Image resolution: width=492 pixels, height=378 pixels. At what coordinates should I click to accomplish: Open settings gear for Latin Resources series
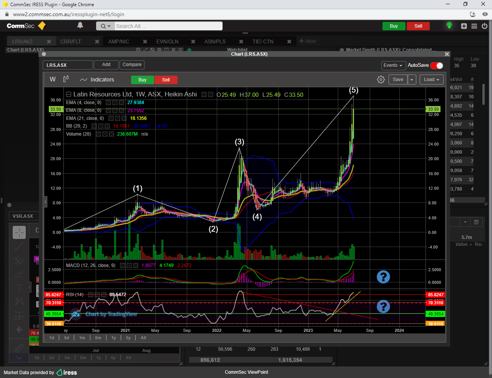point(211,94)
